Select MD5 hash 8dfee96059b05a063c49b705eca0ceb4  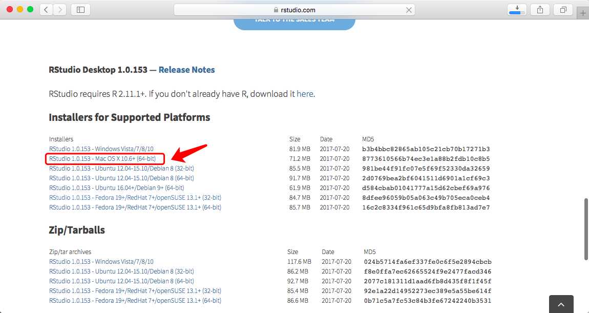(426, 198)
